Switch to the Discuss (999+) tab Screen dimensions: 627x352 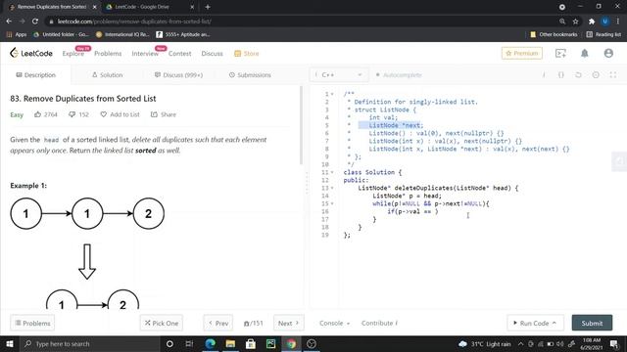click(178, 75)
